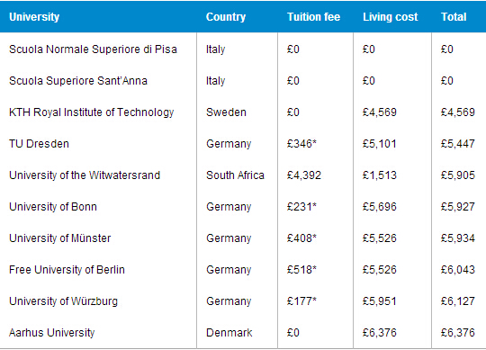
Task: Click the University of Bonn entry
Action: [x=53, y=207]
